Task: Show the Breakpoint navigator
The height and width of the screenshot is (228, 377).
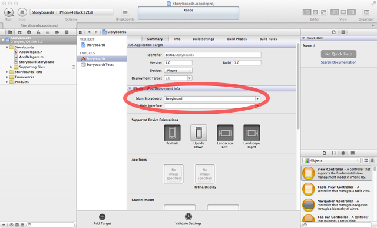Action: 57,32
